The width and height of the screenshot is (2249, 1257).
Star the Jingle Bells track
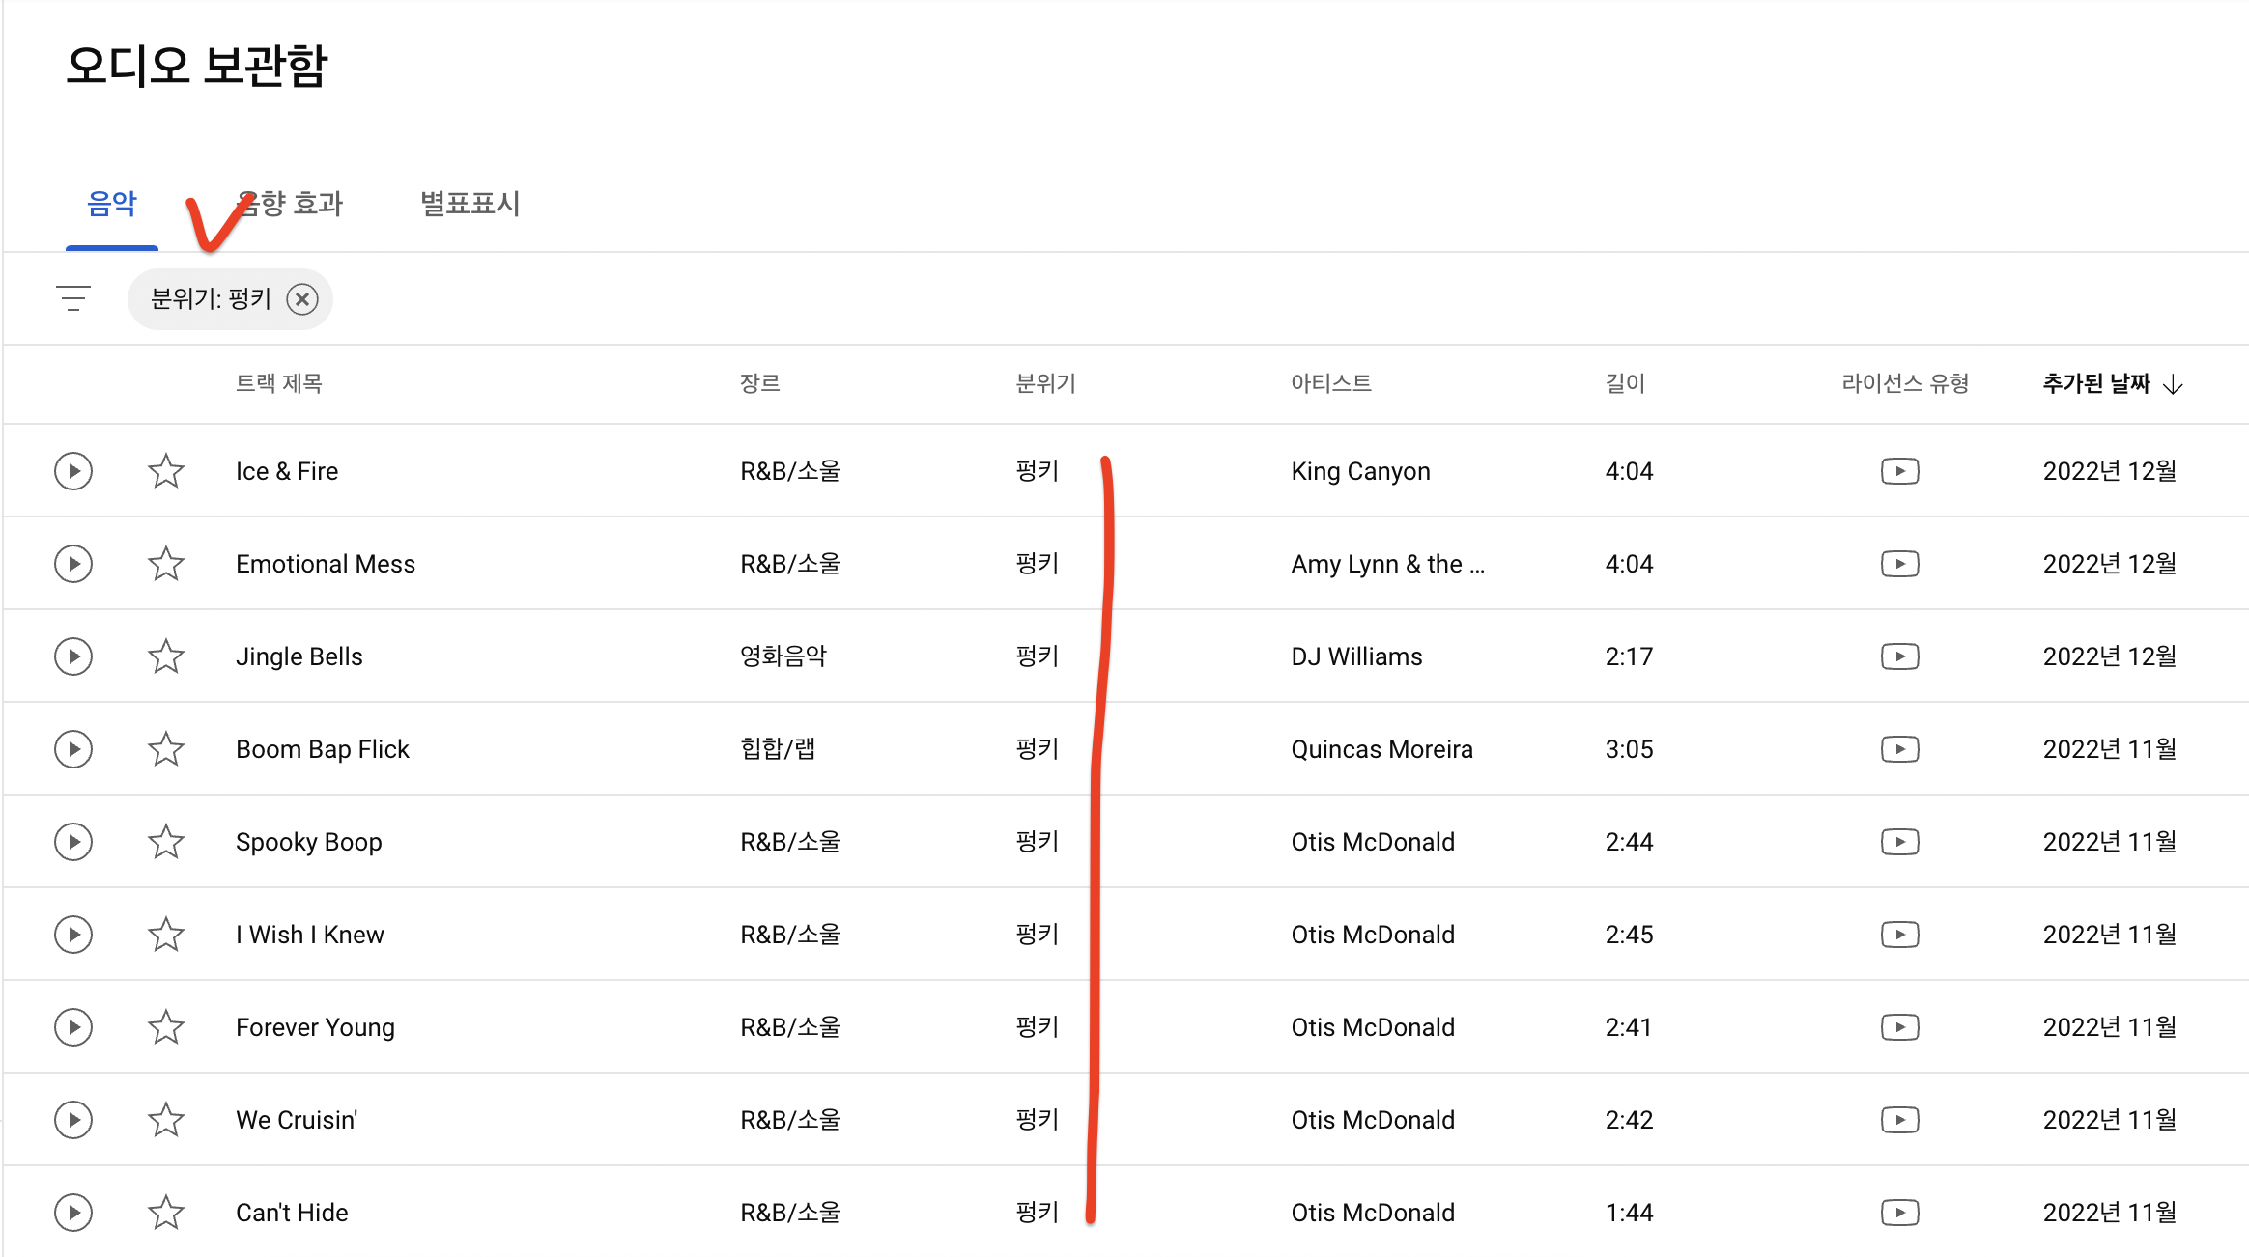pos(166,656)
